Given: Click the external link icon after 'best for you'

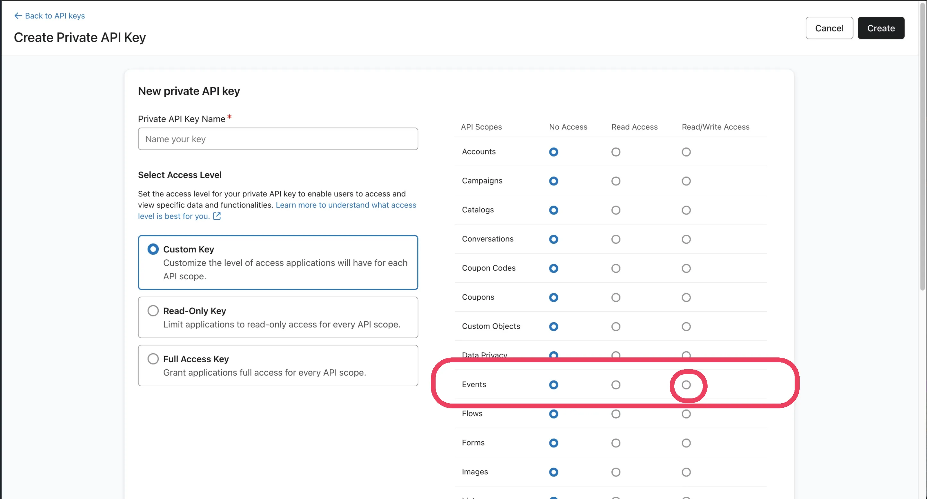Looking at the screenshot, I should point(217,216).
